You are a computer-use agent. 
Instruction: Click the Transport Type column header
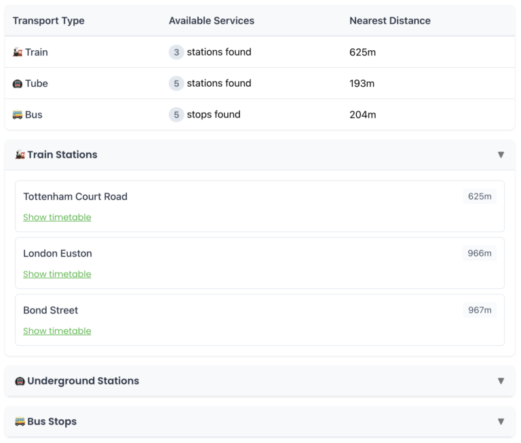(49, 21)
